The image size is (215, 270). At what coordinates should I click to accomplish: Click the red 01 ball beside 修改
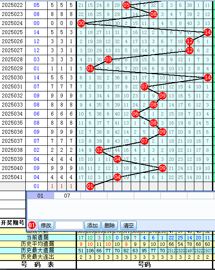[x=32, y=225]
